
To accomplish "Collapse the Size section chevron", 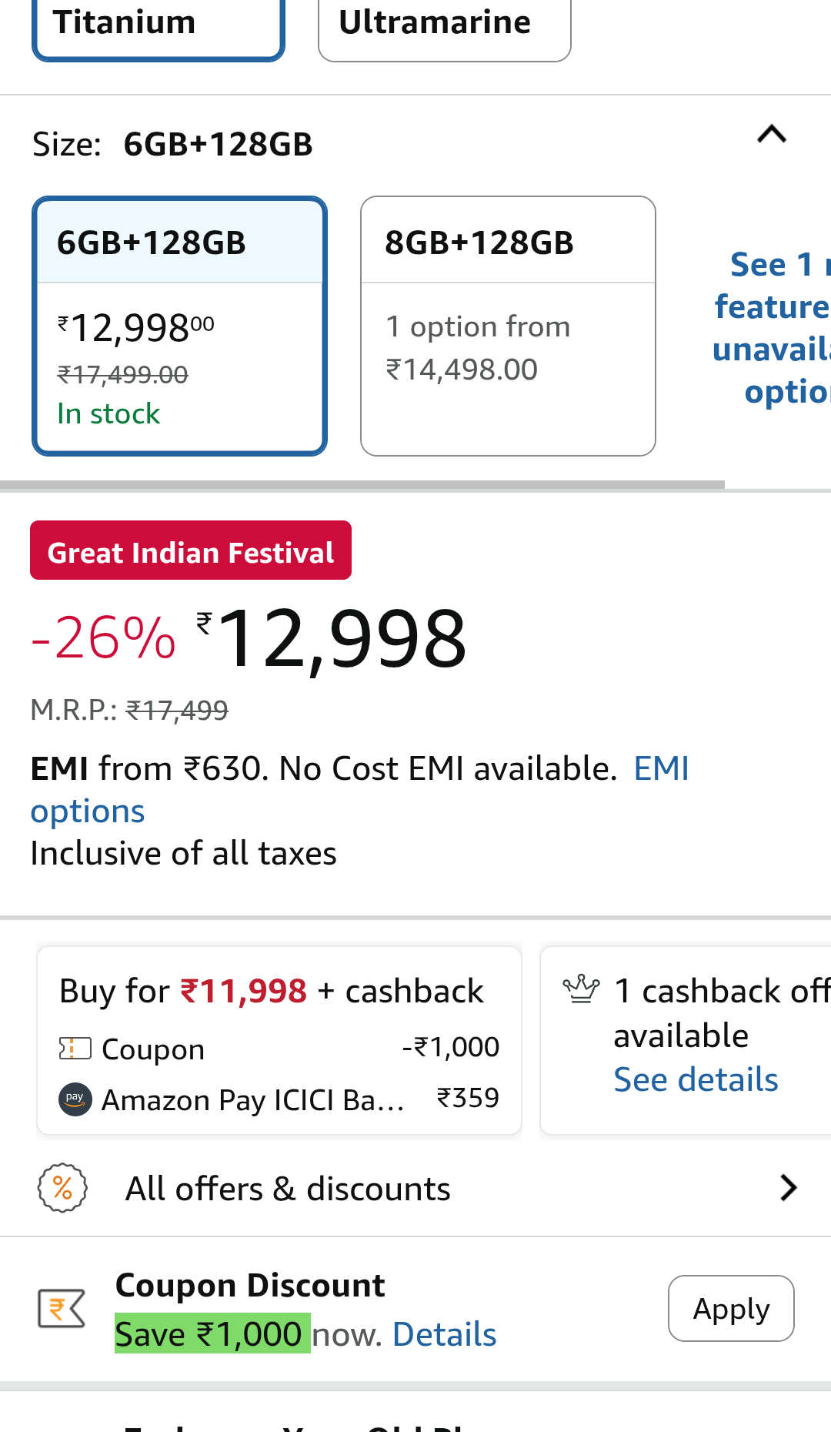I will 771,136.
